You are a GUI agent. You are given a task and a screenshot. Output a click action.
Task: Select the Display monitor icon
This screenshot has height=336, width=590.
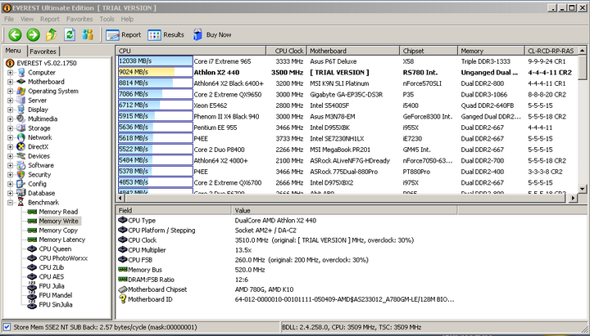click(x=21, y=110)
